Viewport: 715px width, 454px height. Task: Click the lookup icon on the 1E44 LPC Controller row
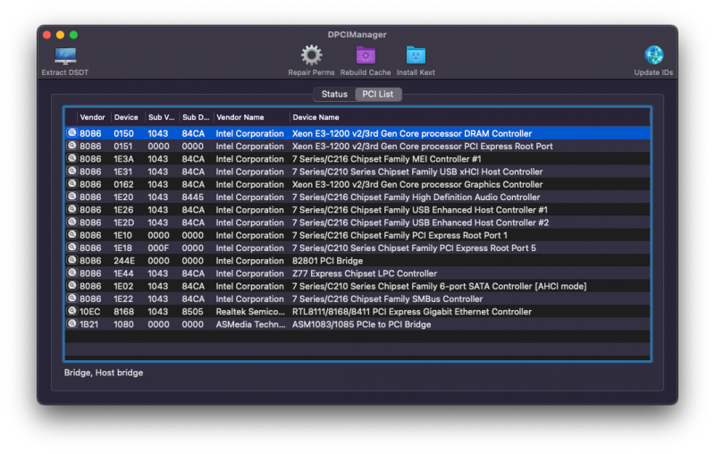click(72, 273)
